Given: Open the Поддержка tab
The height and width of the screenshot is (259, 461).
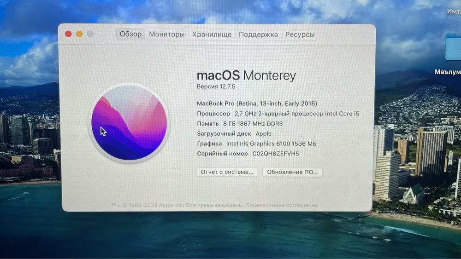Looking at the screenshot, I should pyautogui.click(x=258, y=35).
